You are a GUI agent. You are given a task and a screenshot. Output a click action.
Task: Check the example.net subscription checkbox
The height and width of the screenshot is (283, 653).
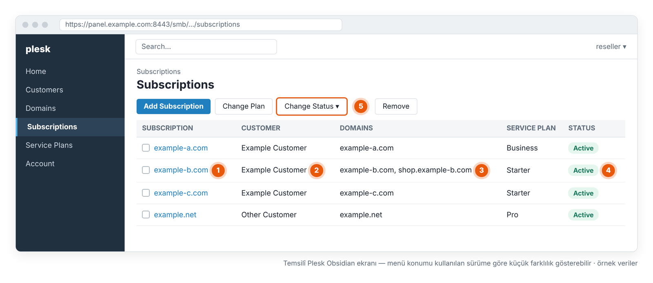tap(146, 215)
